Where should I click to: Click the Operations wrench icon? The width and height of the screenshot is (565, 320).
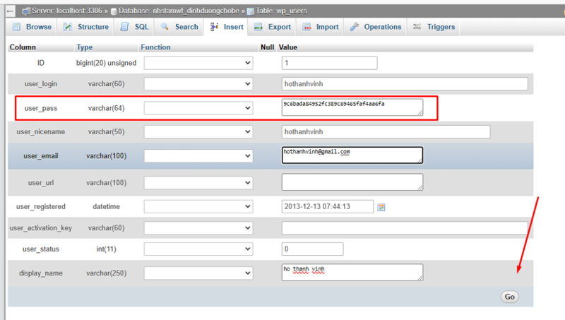(355, 27)
